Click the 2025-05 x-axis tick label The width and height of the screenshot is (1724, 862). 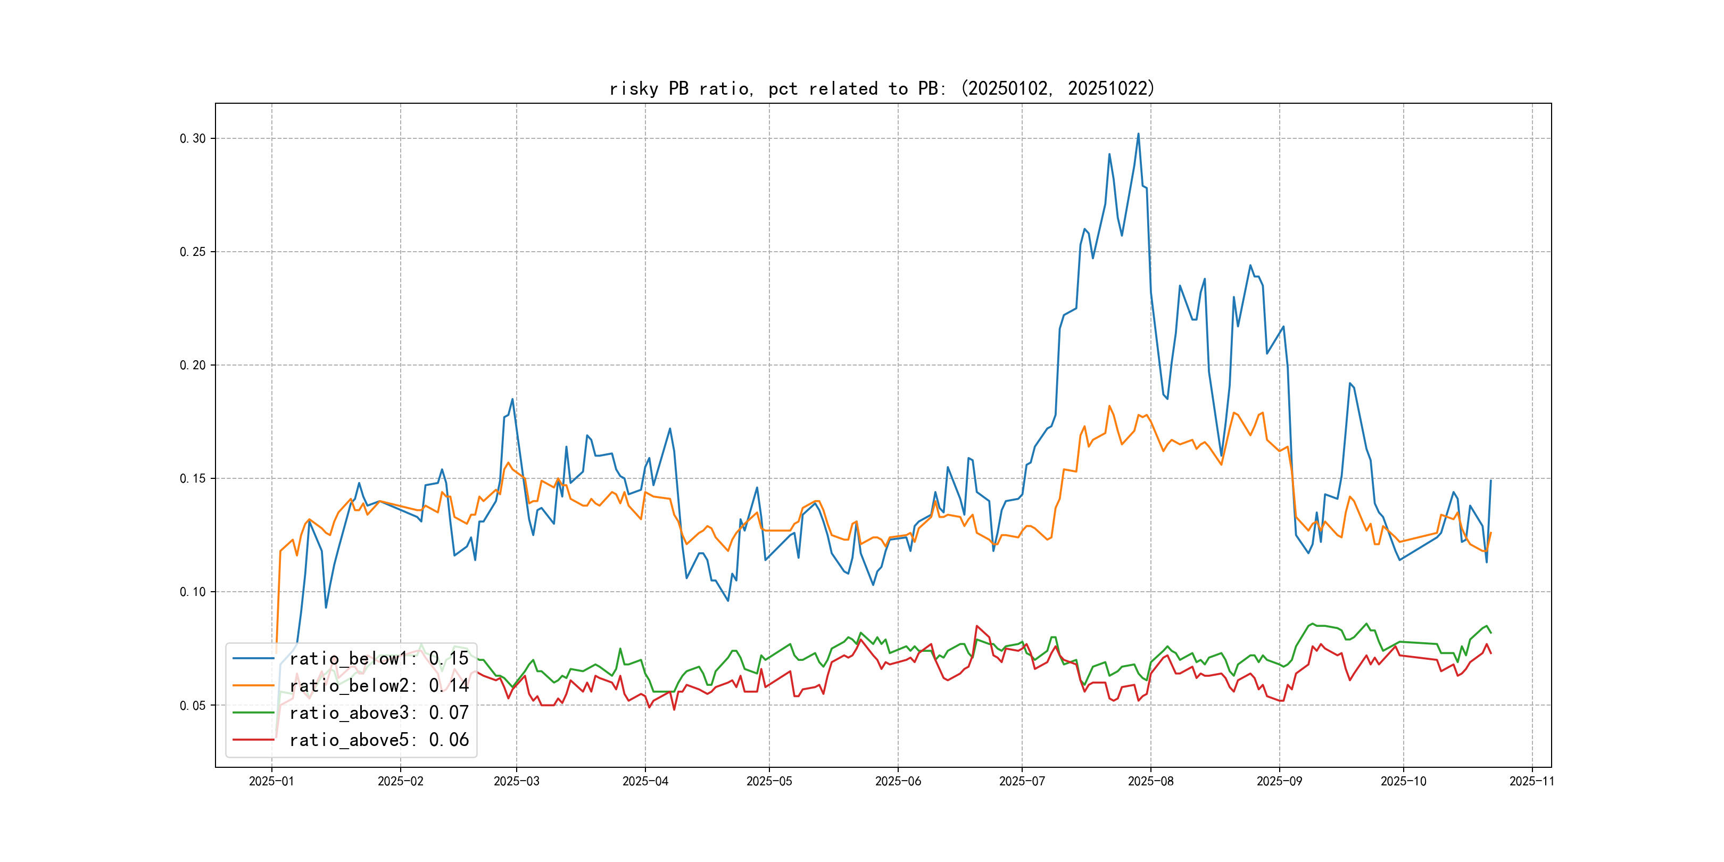769,781
